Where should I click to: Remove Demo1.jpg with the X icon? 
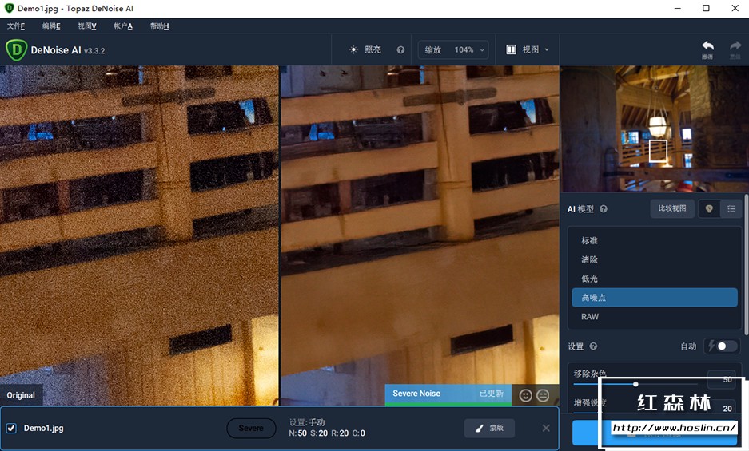click(546, 428)
